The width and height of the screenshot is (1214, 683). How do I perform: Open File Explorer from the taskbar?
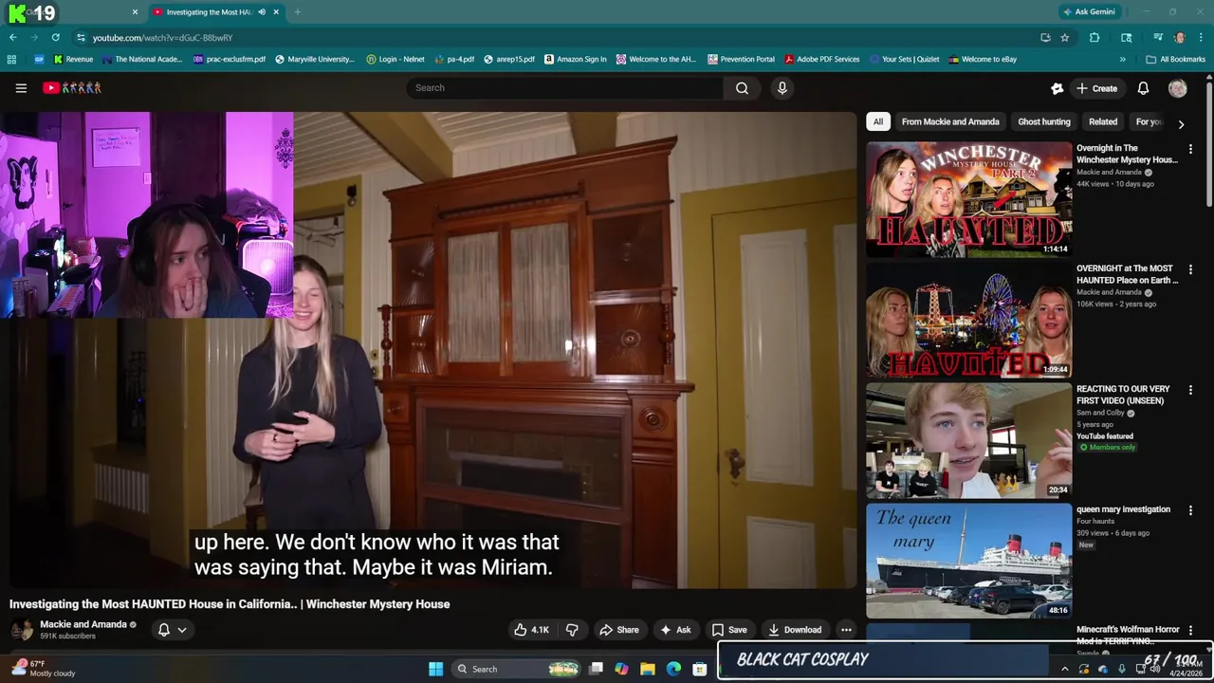pyautogui.click(x=648, y=669)
